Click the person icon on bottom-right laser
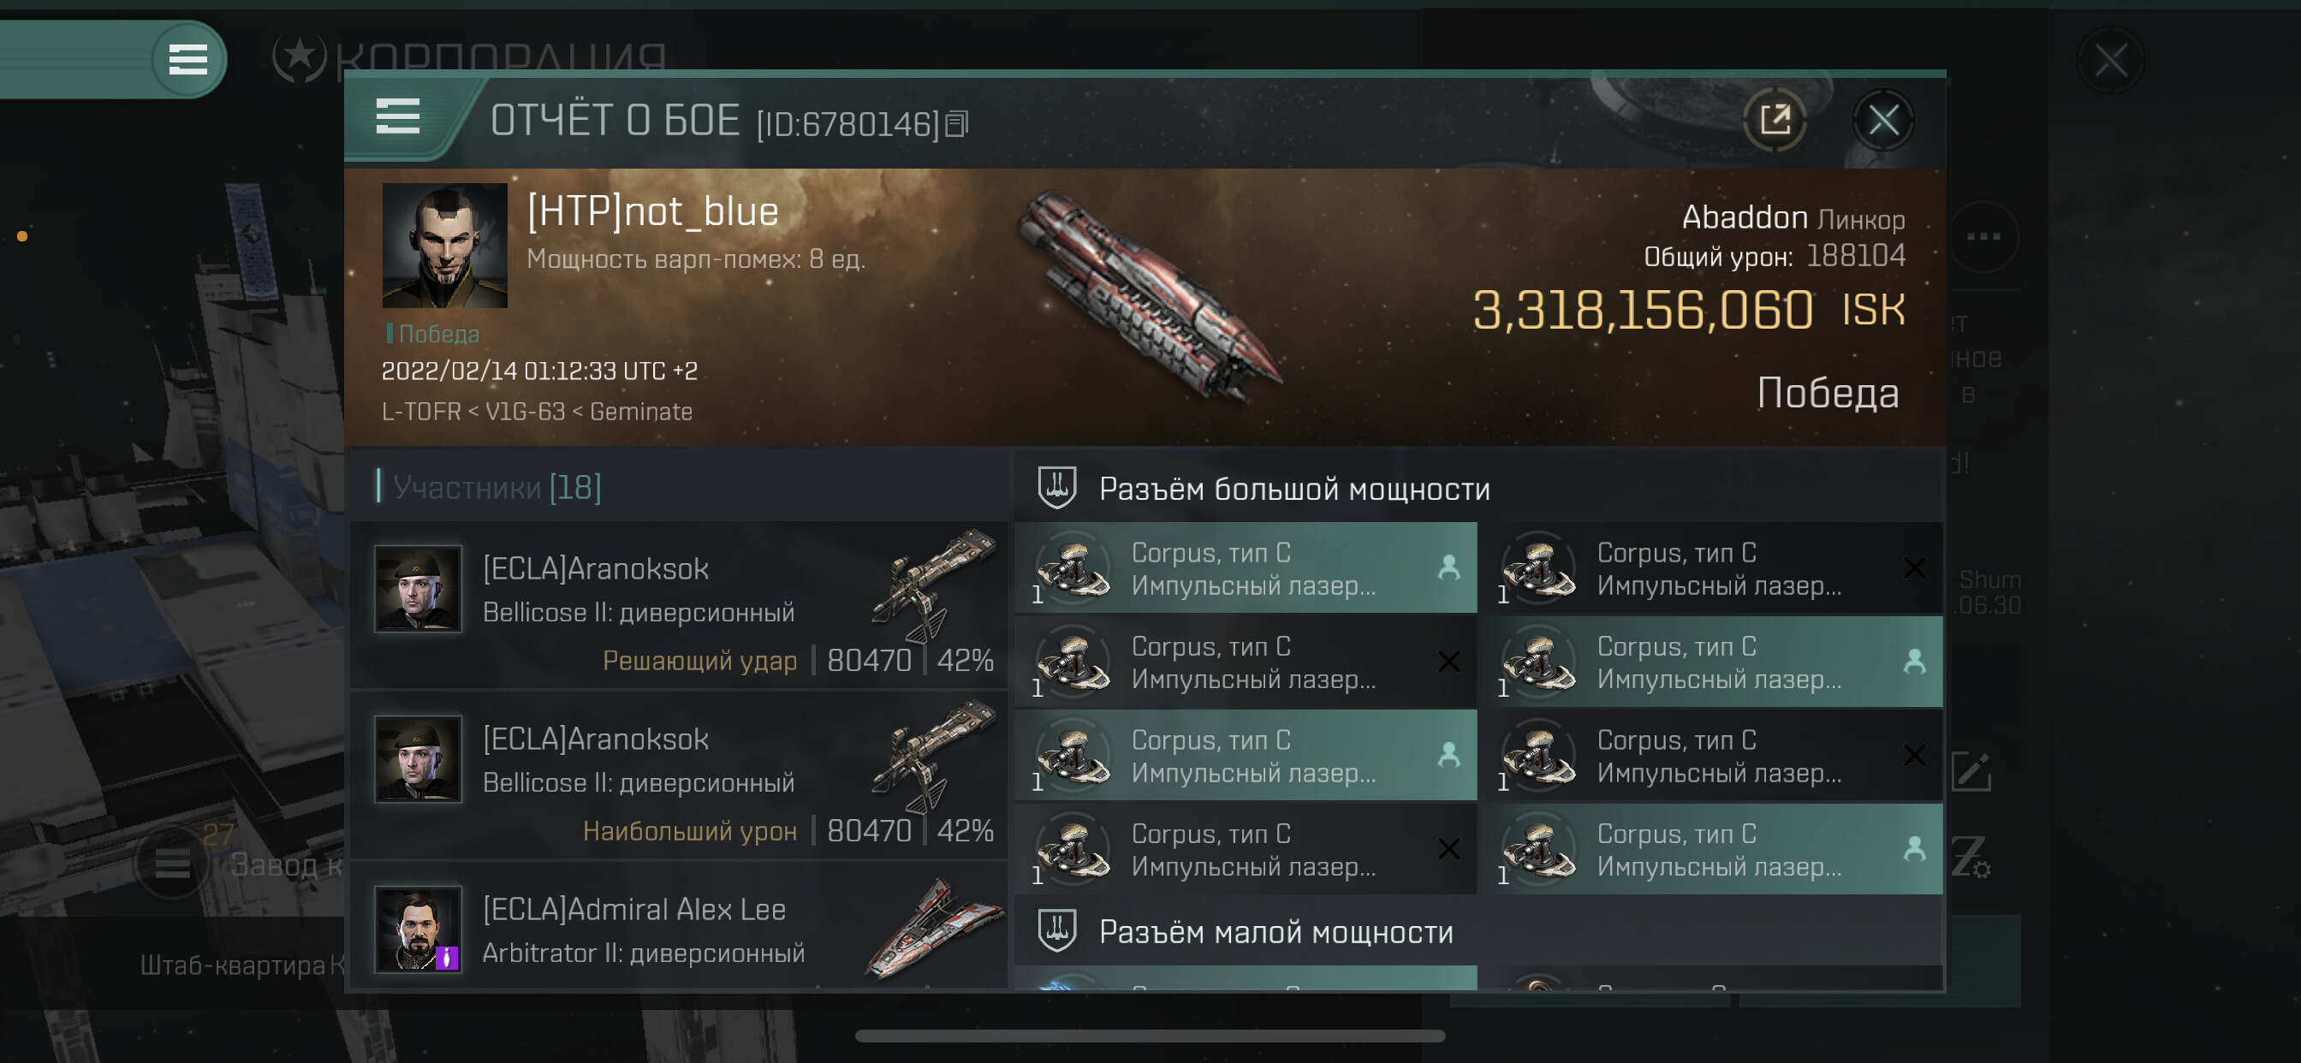Image resolution: width=2301 pixels, height=1063 pixels. point(1913,849)
